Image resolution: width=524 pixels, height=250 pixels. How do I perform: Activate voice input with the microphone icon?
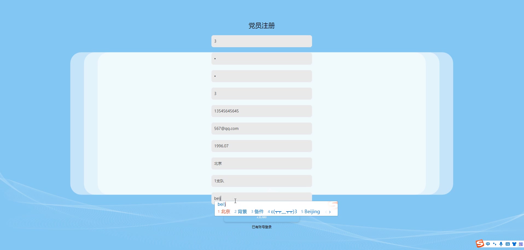[x=501, y=244]
